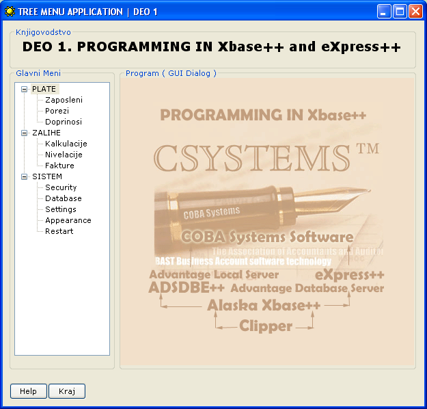This screenshot has width=427, height=409.
Task: Collapse the PLATE tree node
Action: [x=24, y=89]
